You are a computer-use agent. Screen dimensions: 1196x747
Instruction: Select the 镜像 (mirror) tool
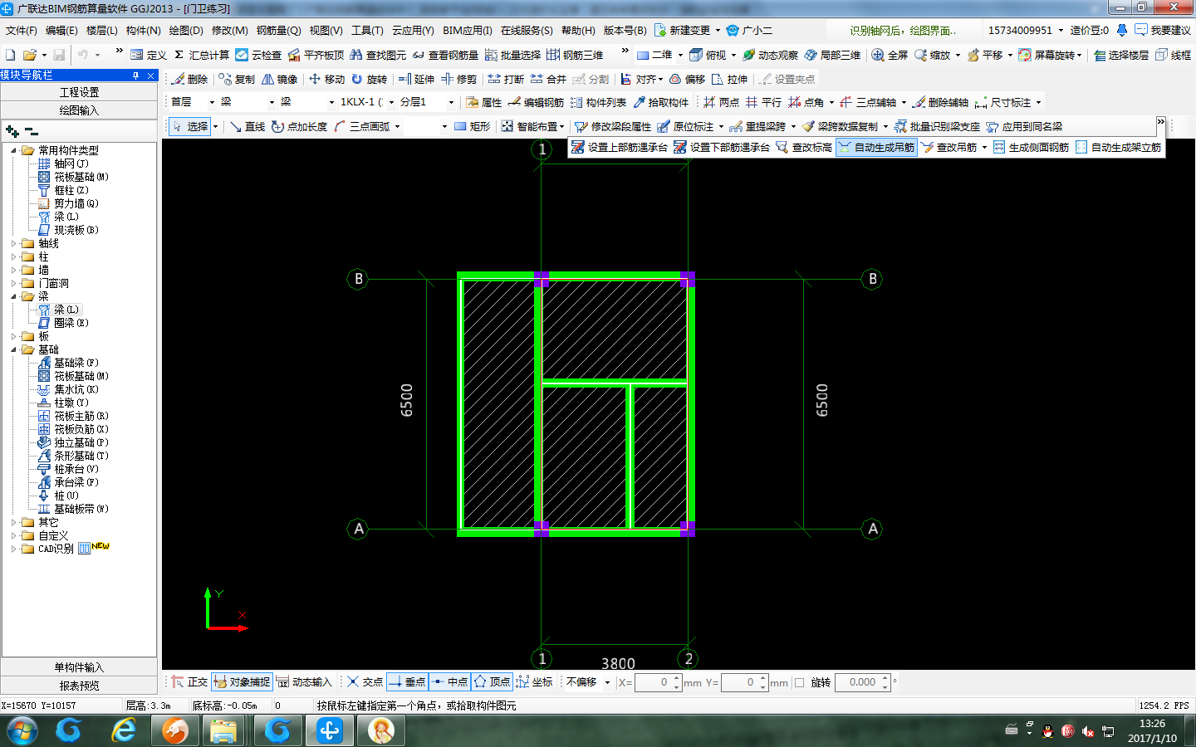point(280,79)
